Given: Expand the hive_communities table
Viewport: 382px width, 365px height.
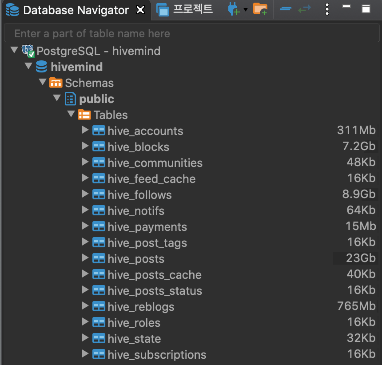Looking at the screenshot, I should [85, 162].
